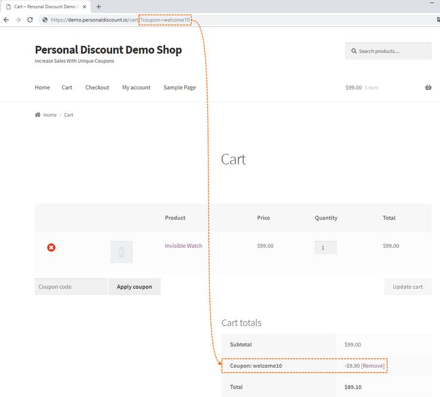The width and height of the screenshot is (440, 397).
Task: Click the Update cart button
Action: [408, 287]
